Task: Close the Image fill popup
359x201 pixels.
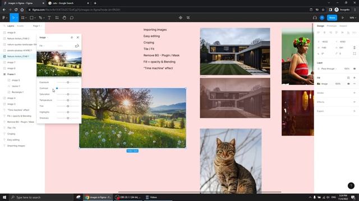Action: click(x=78, y=37)
